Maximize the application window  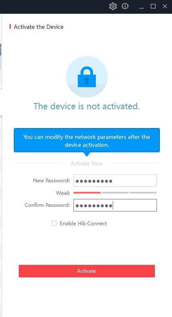pos(153,6)
